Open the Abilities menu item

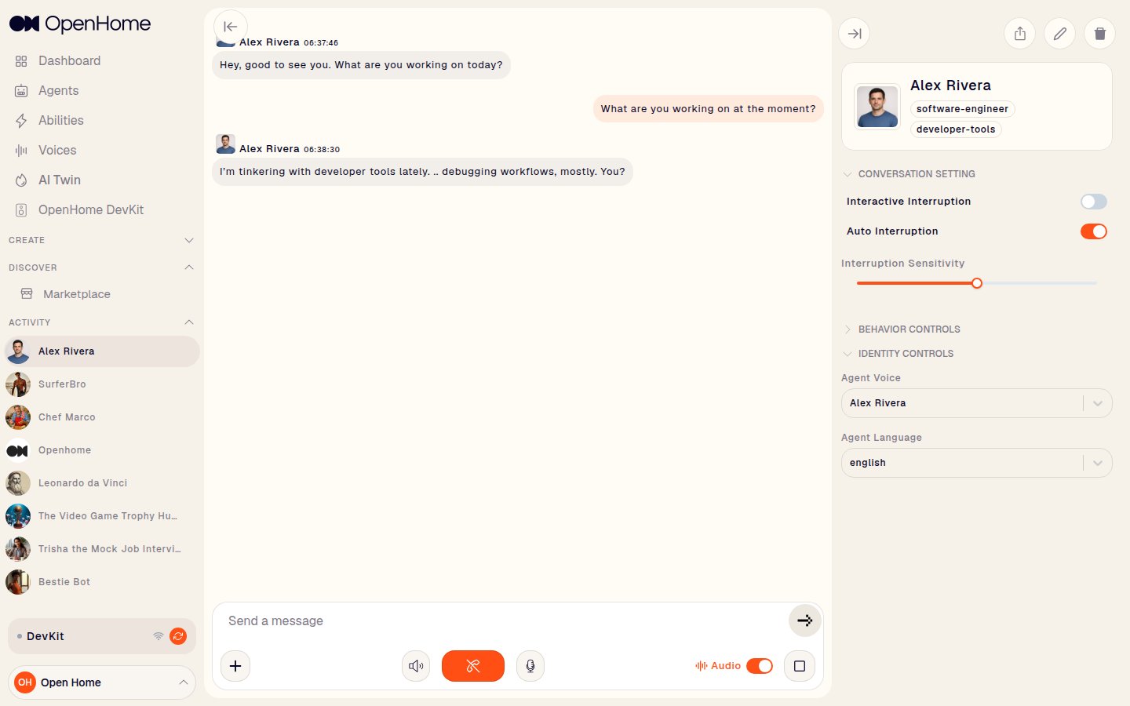[x=60, y=120]
